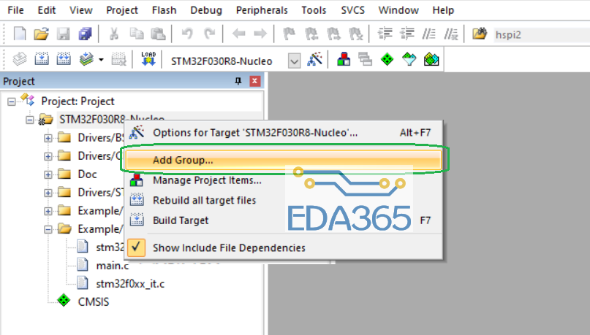Click the New file icon
Image resolution: width=590 pixels, height=335 pixels.
coord(20,34)
